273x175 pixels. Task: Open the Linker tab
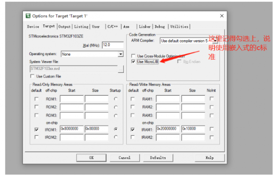145,27
